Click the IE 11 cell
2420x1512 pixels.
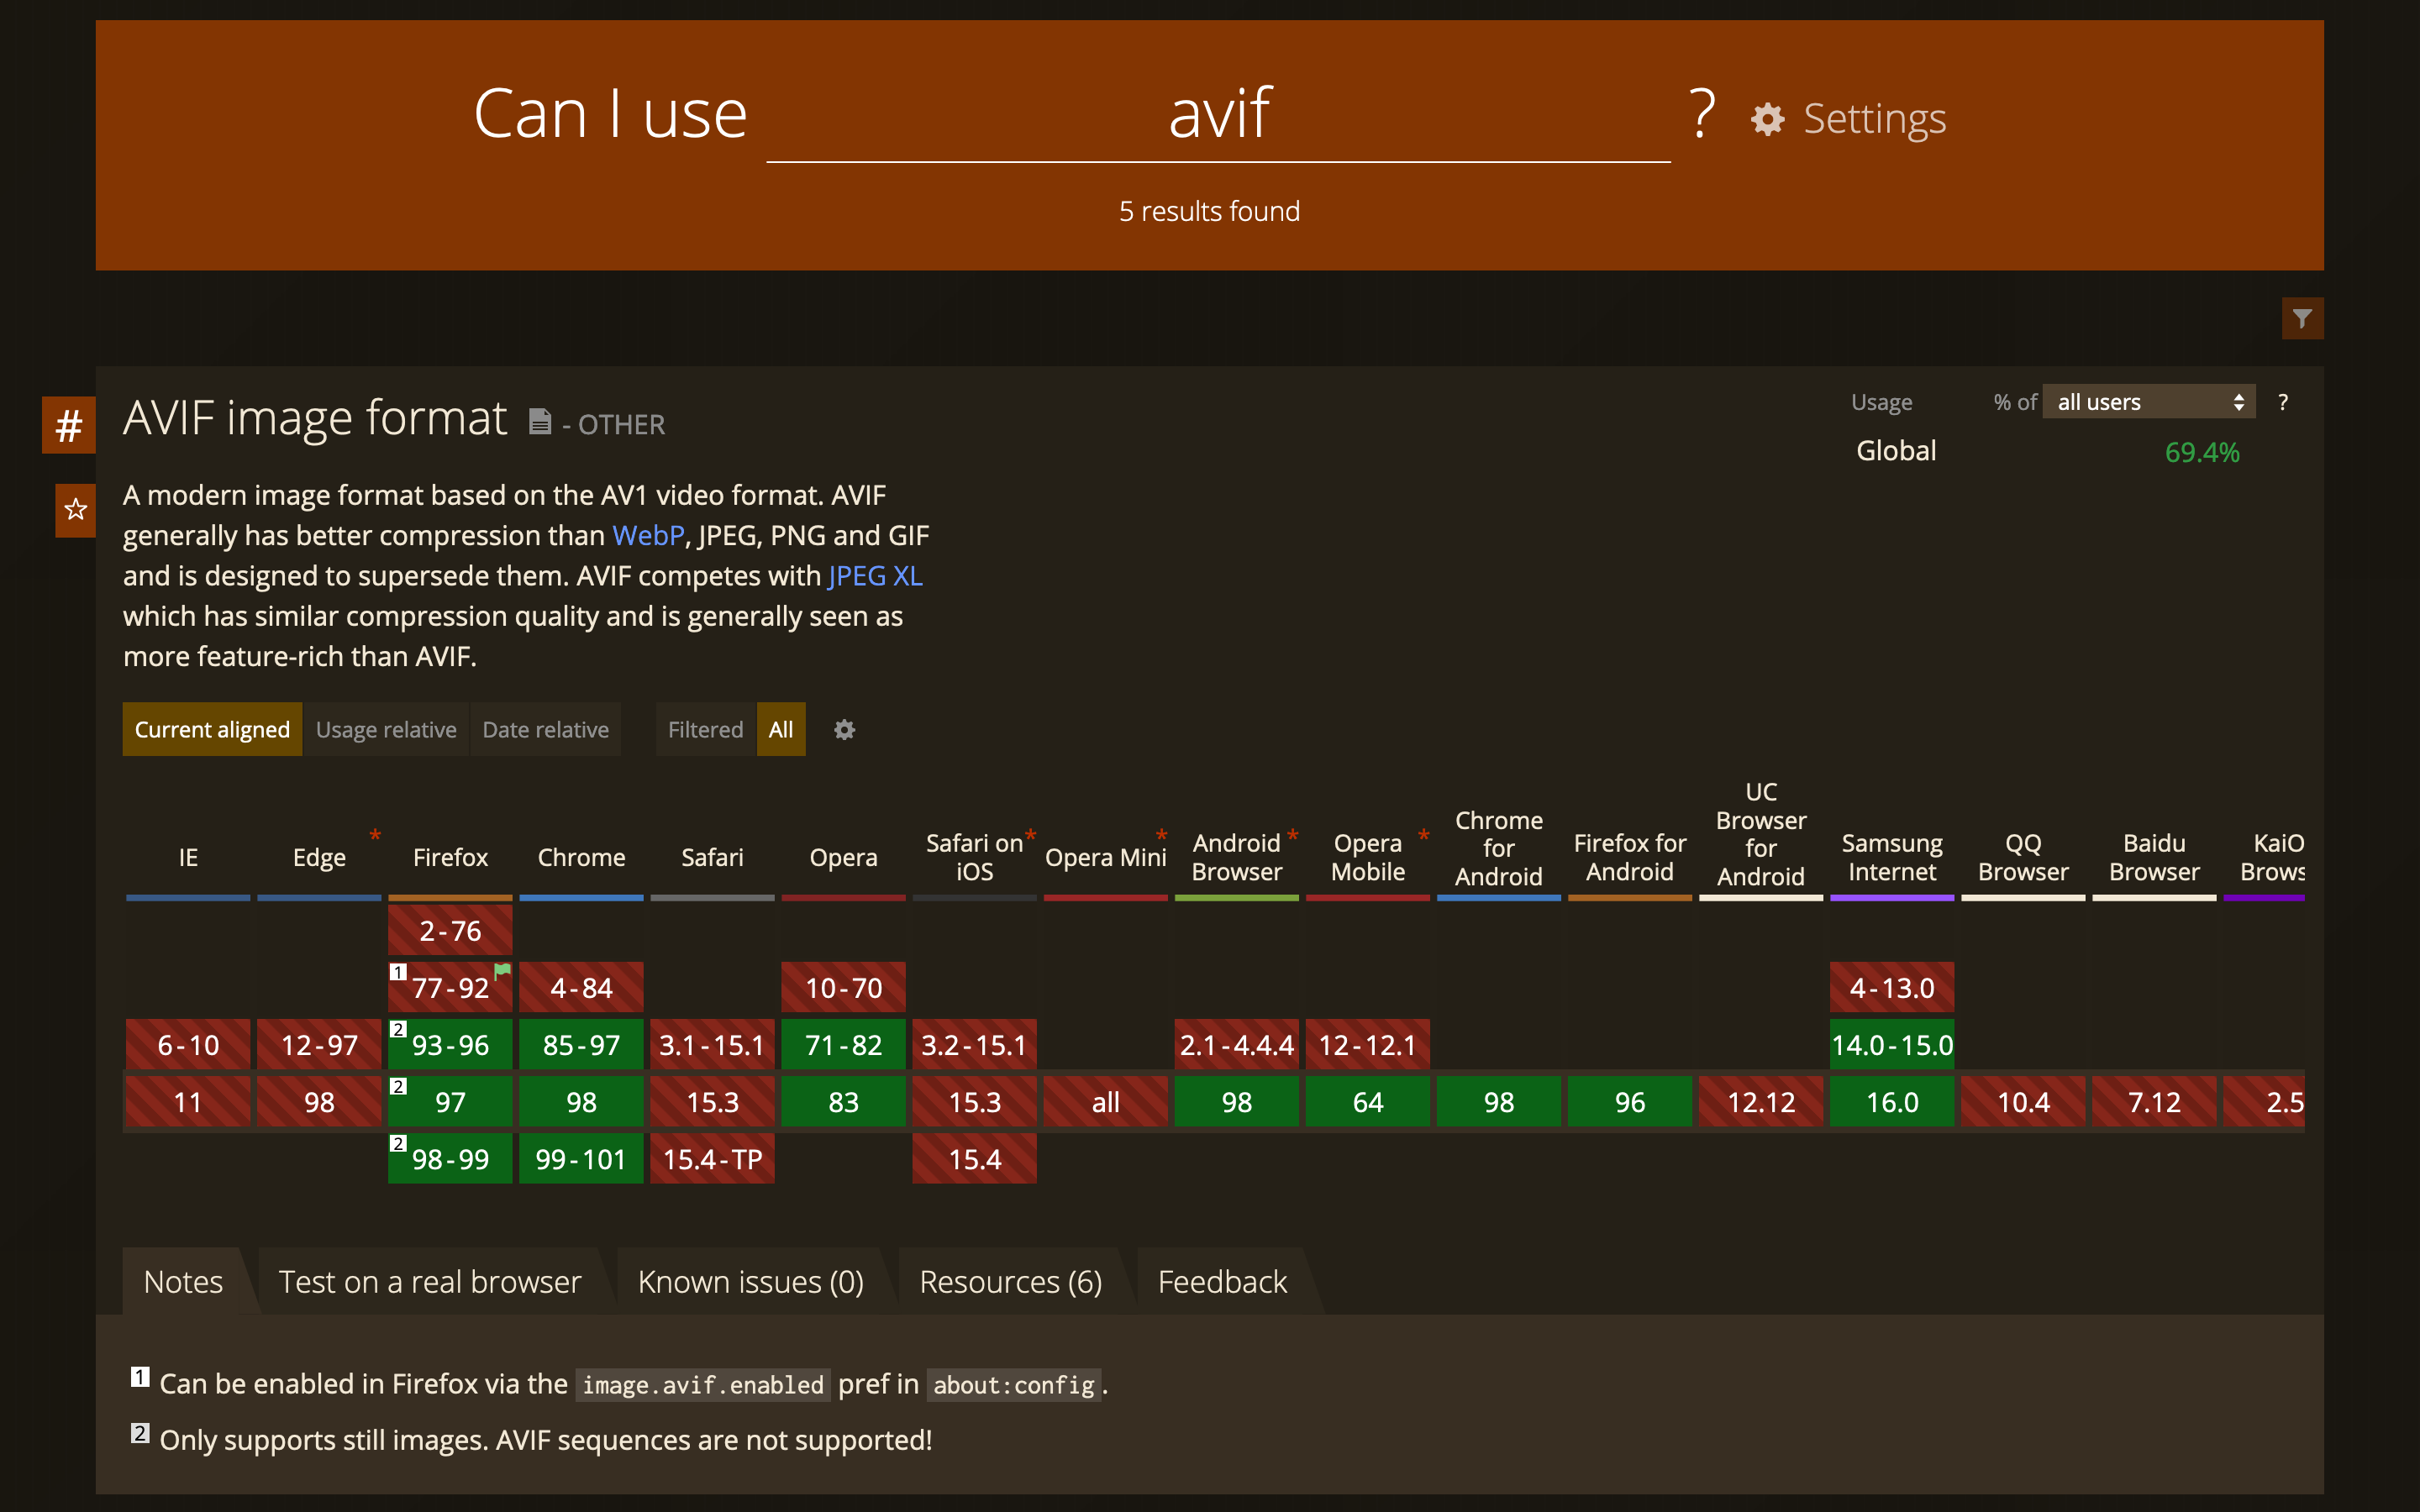click(188, 1102)
